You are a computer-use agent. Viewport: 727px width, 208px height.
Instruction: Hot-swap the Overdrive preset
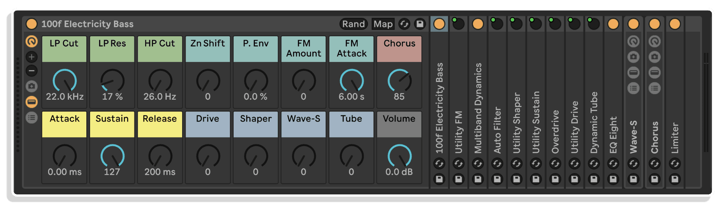(x=555, y=163)
